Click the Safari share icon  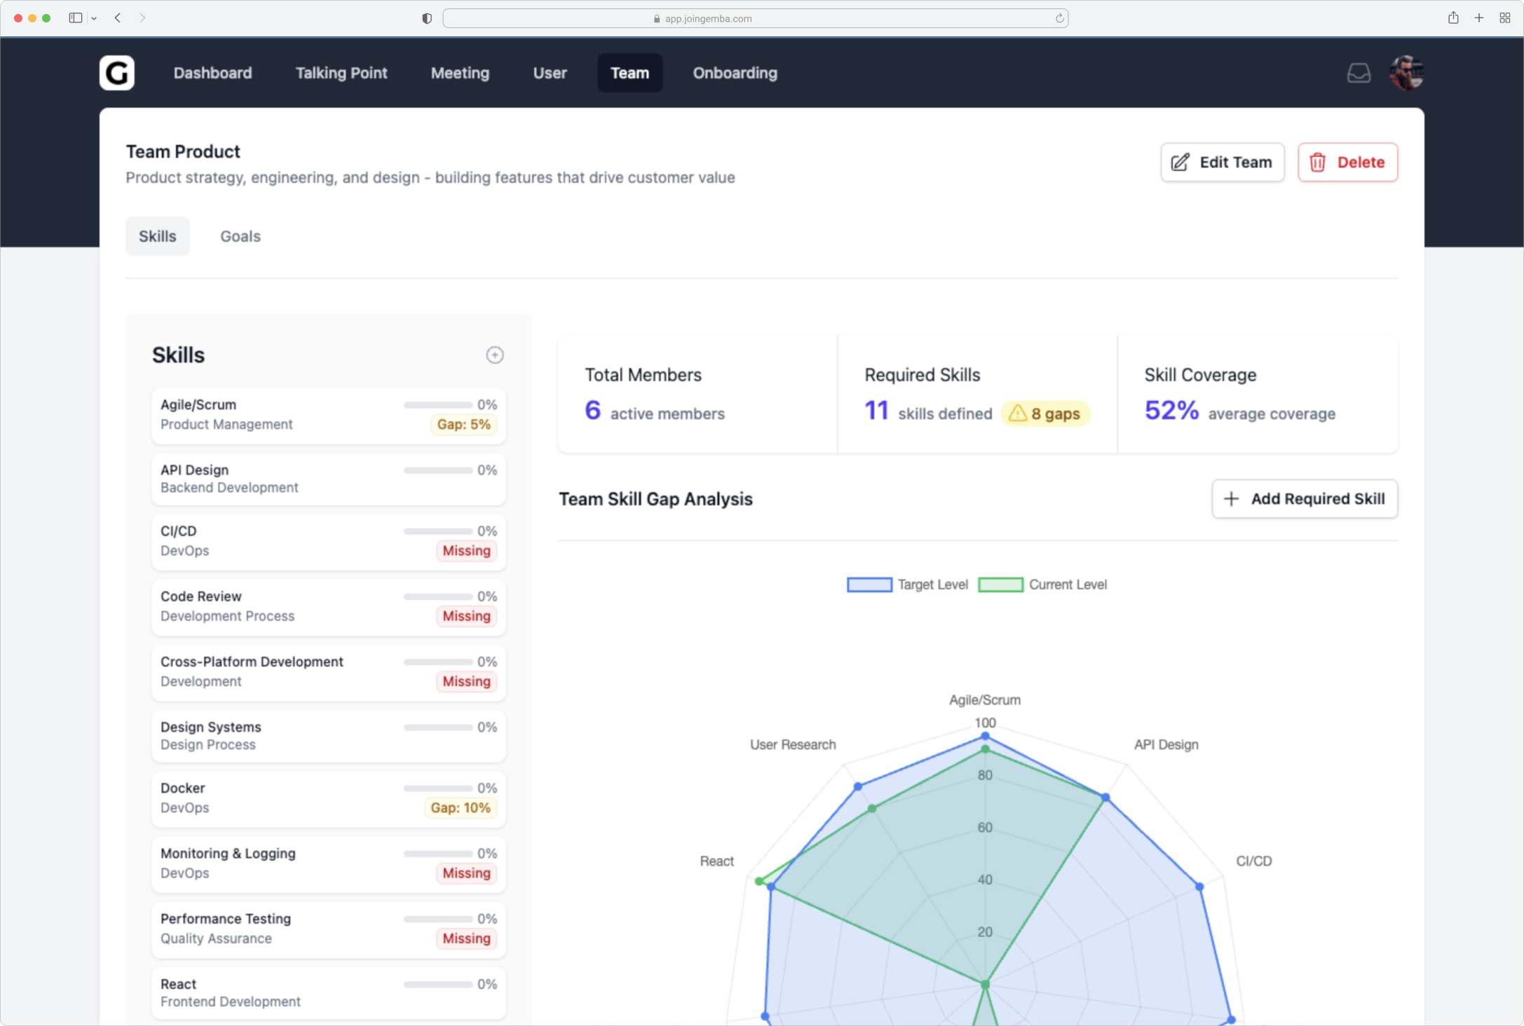[1453, 18]
